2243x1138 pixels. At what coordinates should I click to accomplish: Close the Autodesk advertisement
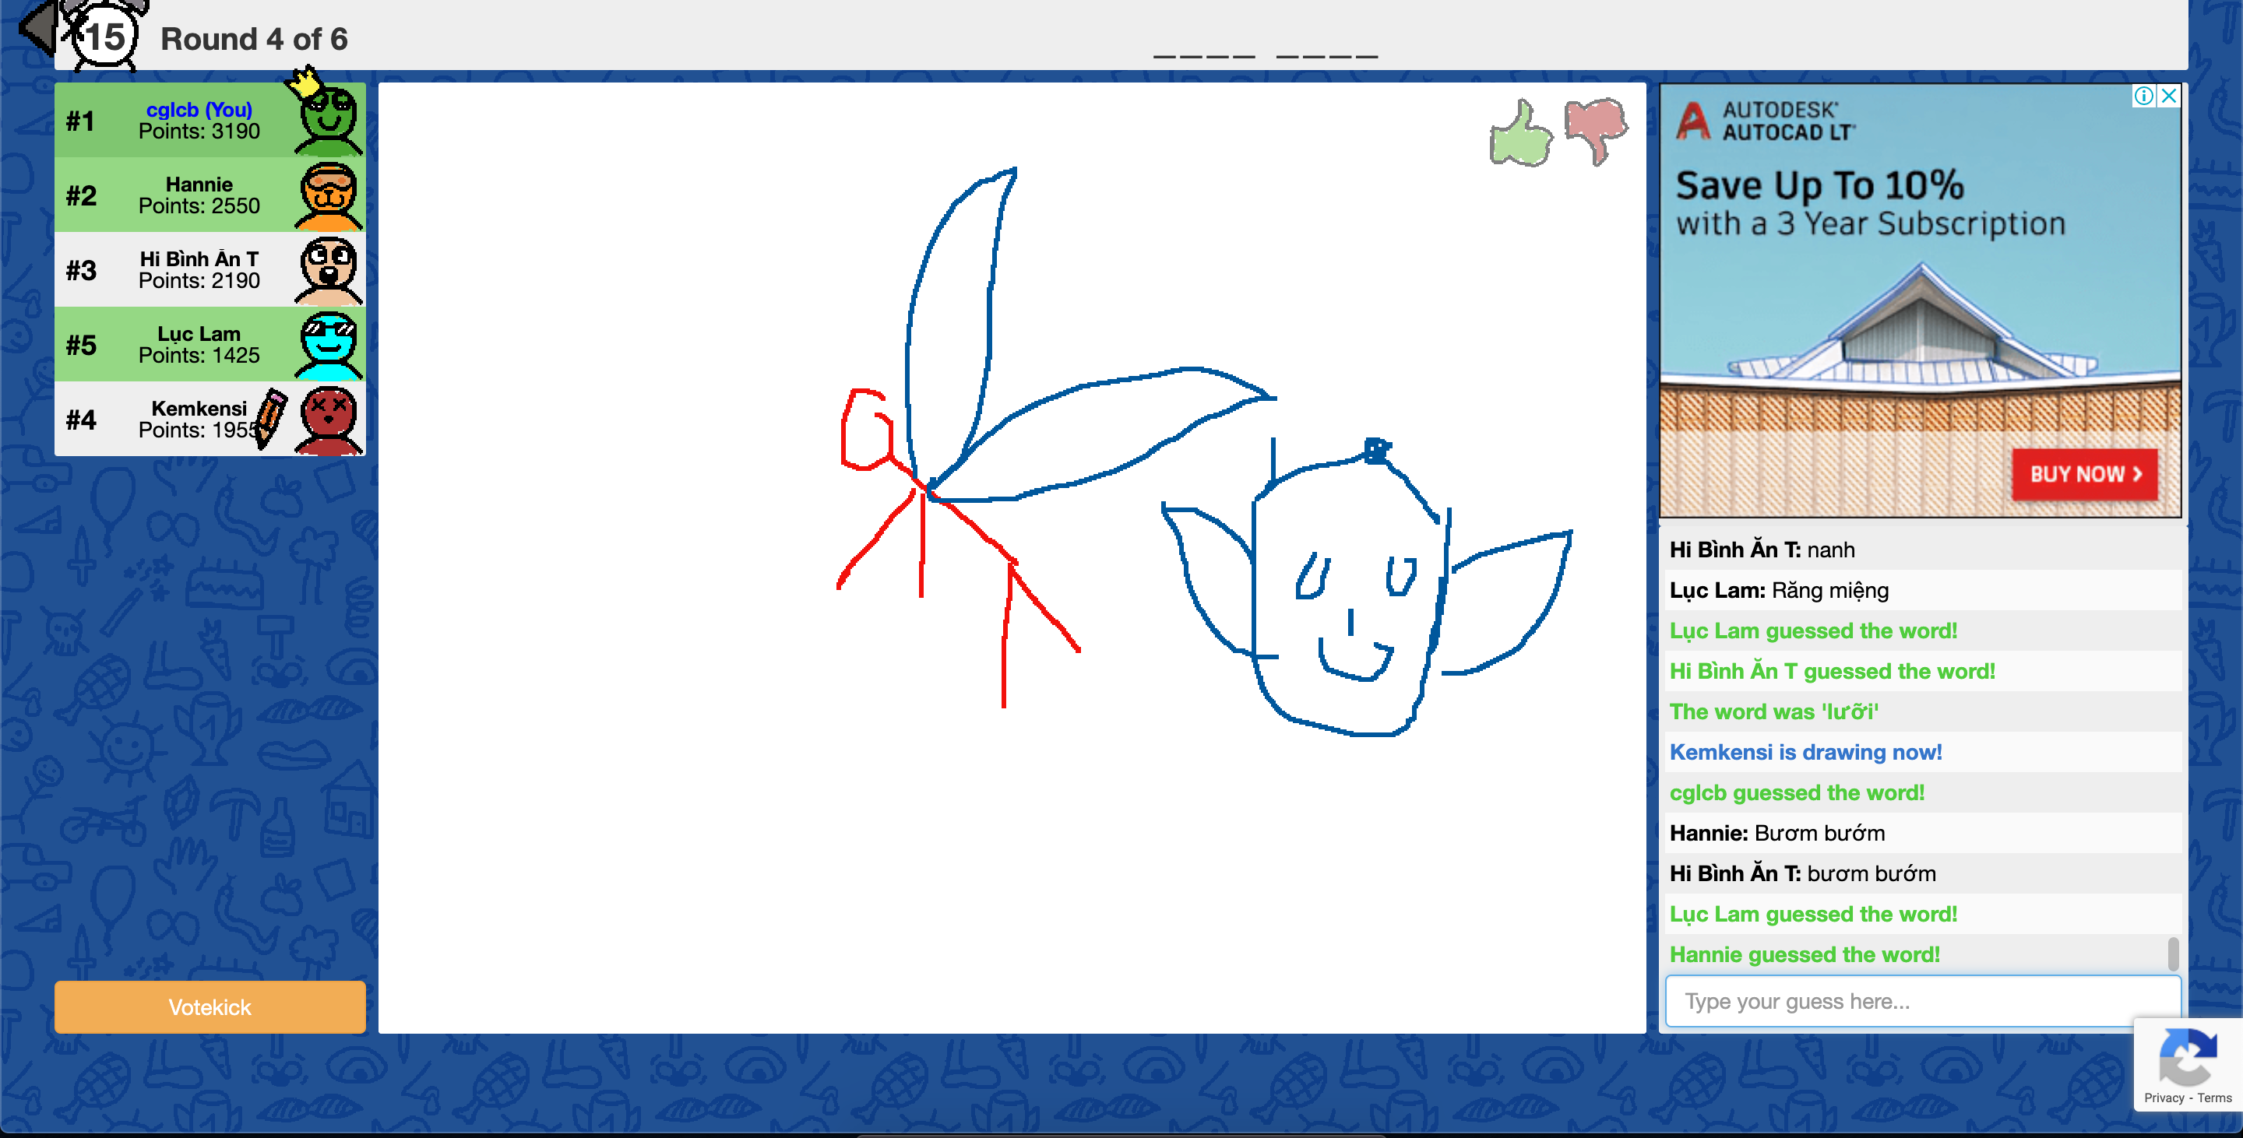tap(2169, 96)
